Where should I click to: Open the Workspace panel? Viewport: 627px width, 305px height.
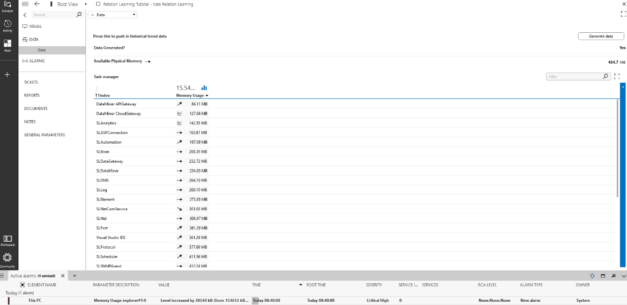(x=7, y=239)
